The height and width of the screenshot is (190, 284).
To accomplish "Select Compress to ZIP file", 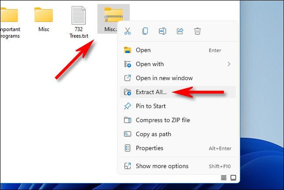I will tap(163, 120).
